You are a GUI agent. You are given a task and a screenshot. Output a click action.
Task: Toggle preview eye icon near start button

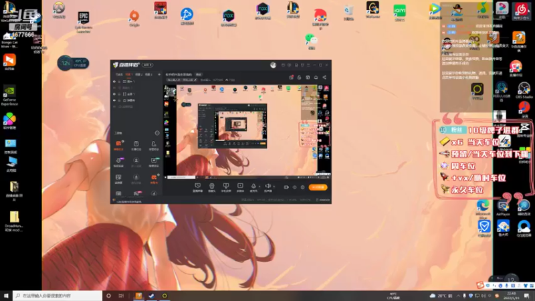point(294,187)
